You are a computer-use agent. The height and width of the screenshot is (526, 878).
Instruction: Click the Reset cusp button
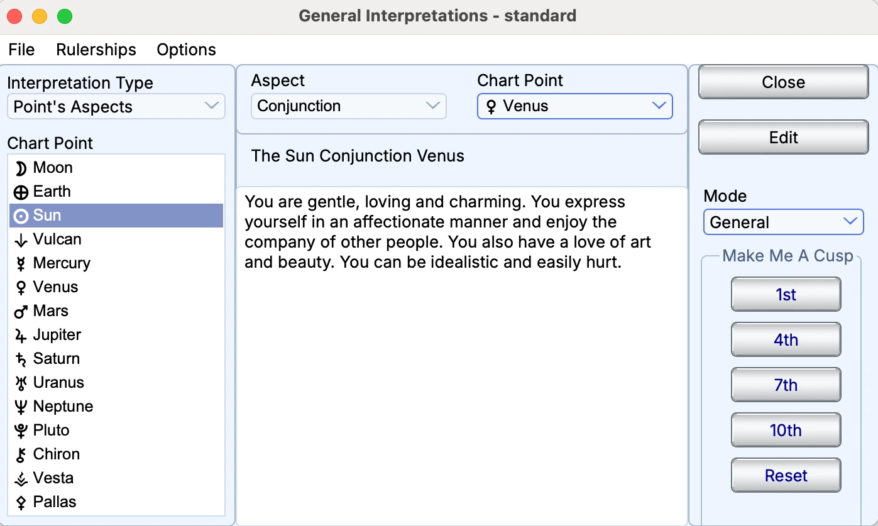786,475
